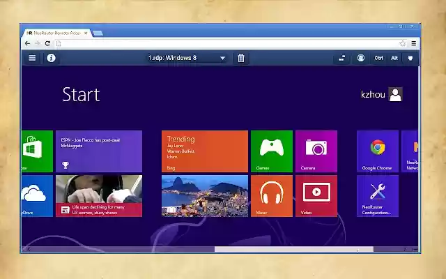
Task: Click the round globe icon in remote toolbar
Action: pyautogui.click(x=361, y=58)
